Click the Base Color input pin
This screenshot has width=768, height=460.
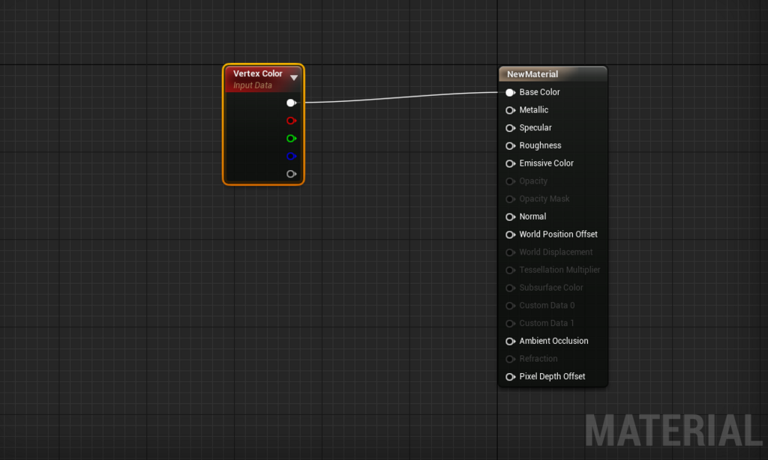pos(510,92)
